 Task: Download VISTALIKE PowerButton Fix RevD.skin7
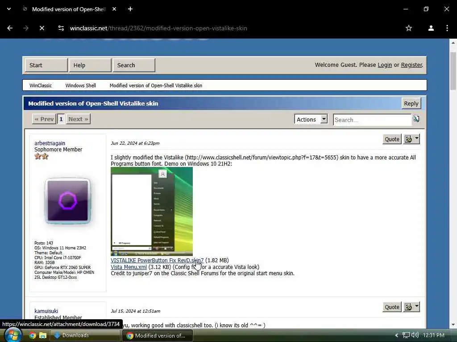(x=157, y=260)
